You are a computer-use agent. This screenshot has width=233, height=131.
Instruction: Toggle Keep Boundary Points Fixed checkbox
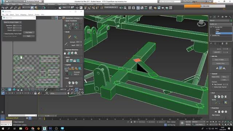4,34
